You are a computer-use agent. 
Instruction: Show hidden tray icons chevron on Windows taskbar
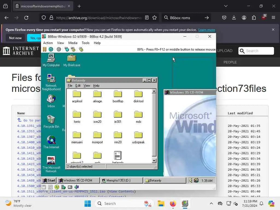pyautogui.click(x=211, y=203)
